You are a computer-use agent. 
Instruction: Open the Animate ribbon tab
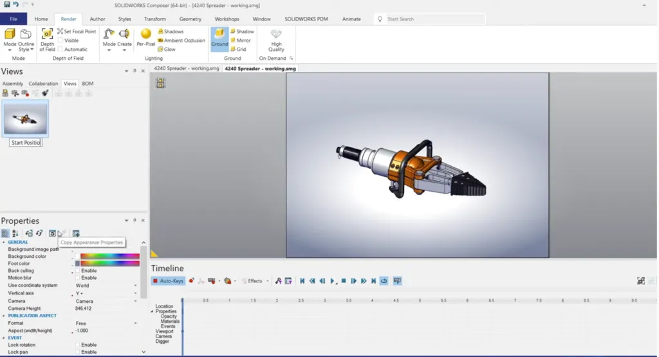(x=351, y=19)
